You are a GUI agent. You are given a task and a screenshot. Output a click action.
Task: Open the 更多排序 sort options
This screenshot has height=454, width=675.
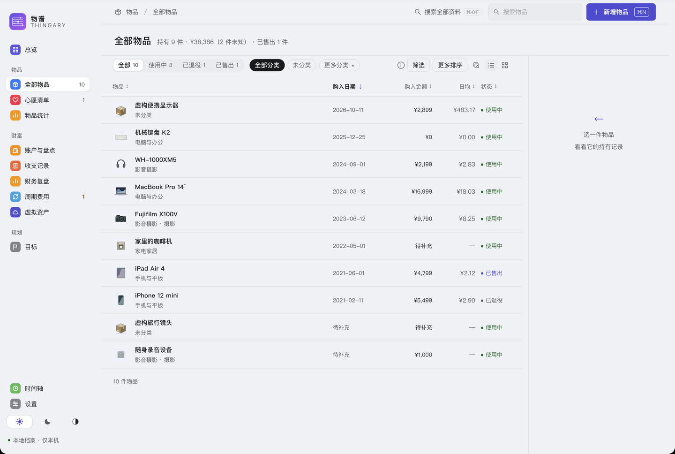pos(450,65)
